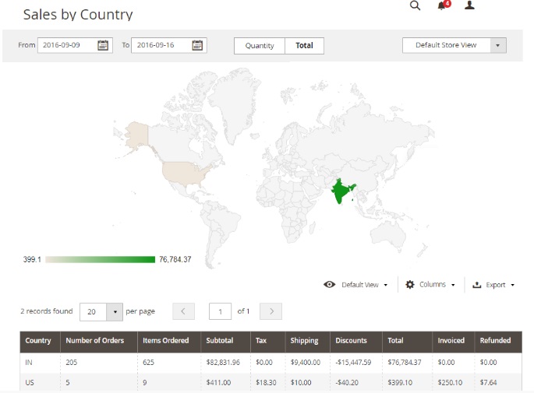Expand the Default Store View dropdown

tap(497, 45)
